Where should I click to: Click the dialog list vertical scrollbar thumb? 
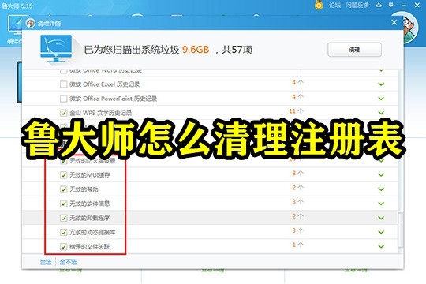click(401, 230)
